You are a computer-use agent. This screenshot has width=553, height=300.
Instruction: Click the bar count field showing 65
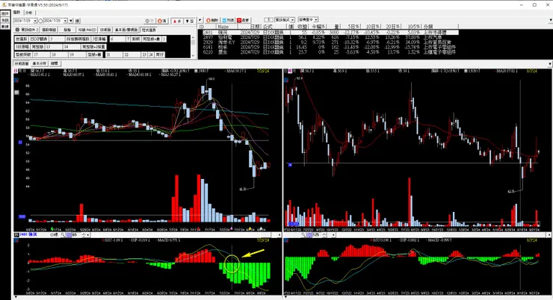point(75,234)
